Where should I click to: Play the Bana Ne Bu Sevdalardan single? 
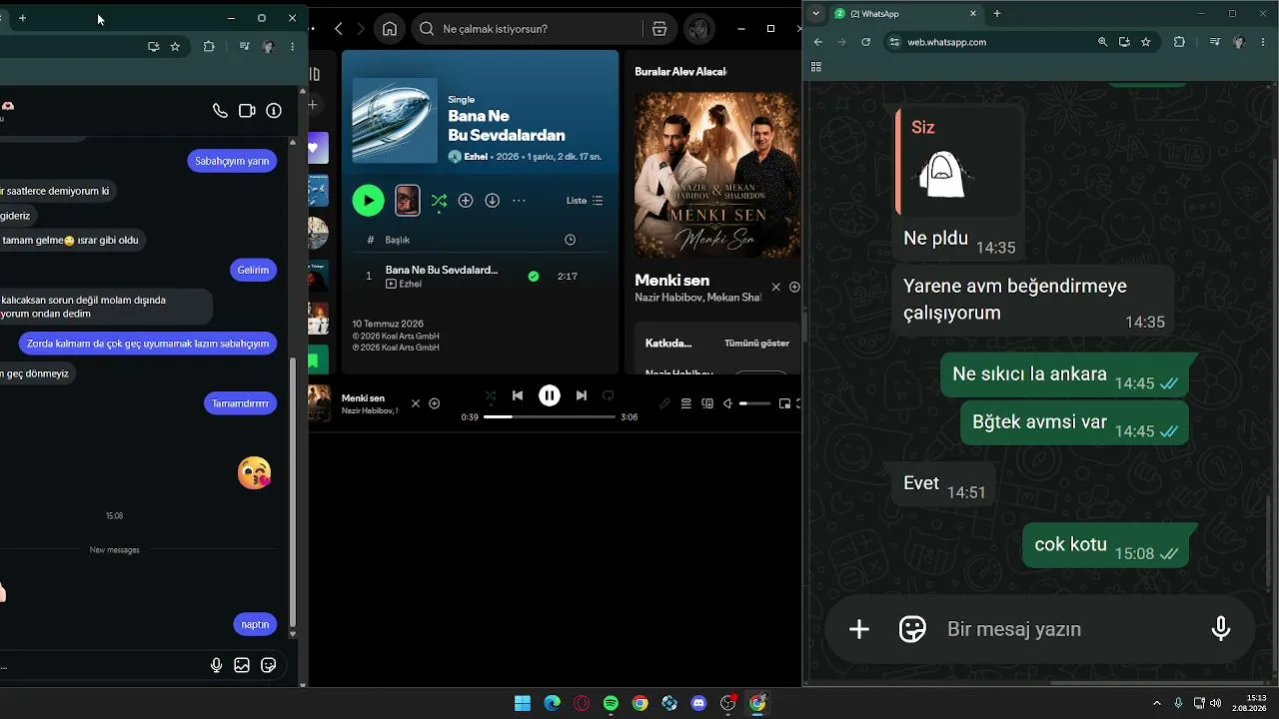[x=368, y=201]
